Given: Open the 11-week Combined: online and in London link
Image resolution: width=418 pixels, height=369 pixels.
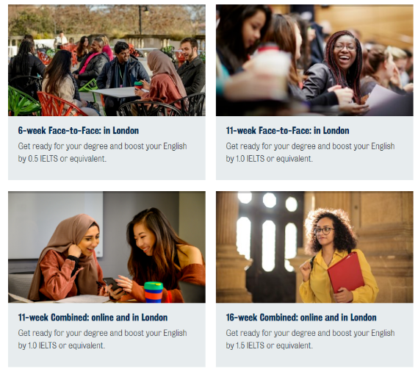Looking at the screenshot, I should click(93, 318).
